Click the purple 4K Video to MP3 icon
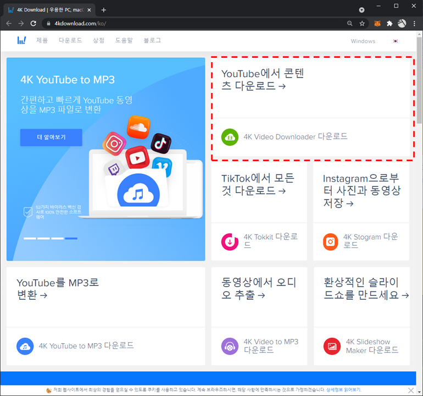 pos(230,346)
